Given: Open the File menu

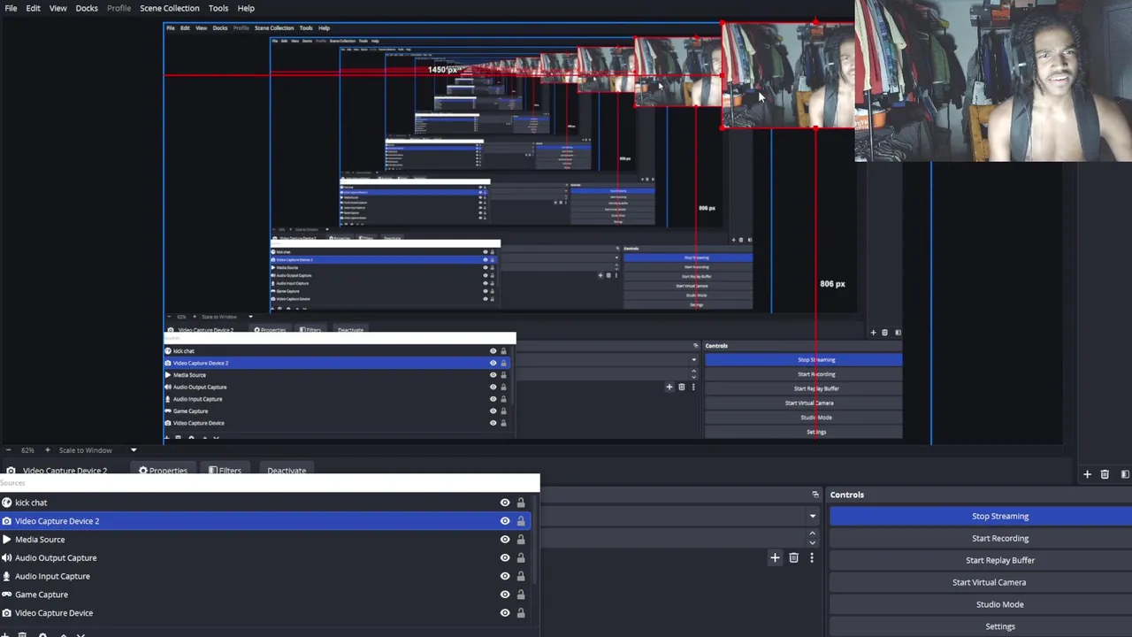Looking at the screenshot, I should [11, 8].
